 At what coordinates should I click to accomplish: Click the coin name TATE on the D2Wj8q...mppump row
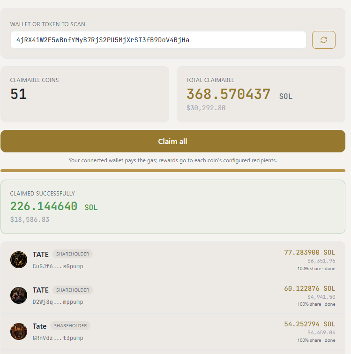[41, 290]
